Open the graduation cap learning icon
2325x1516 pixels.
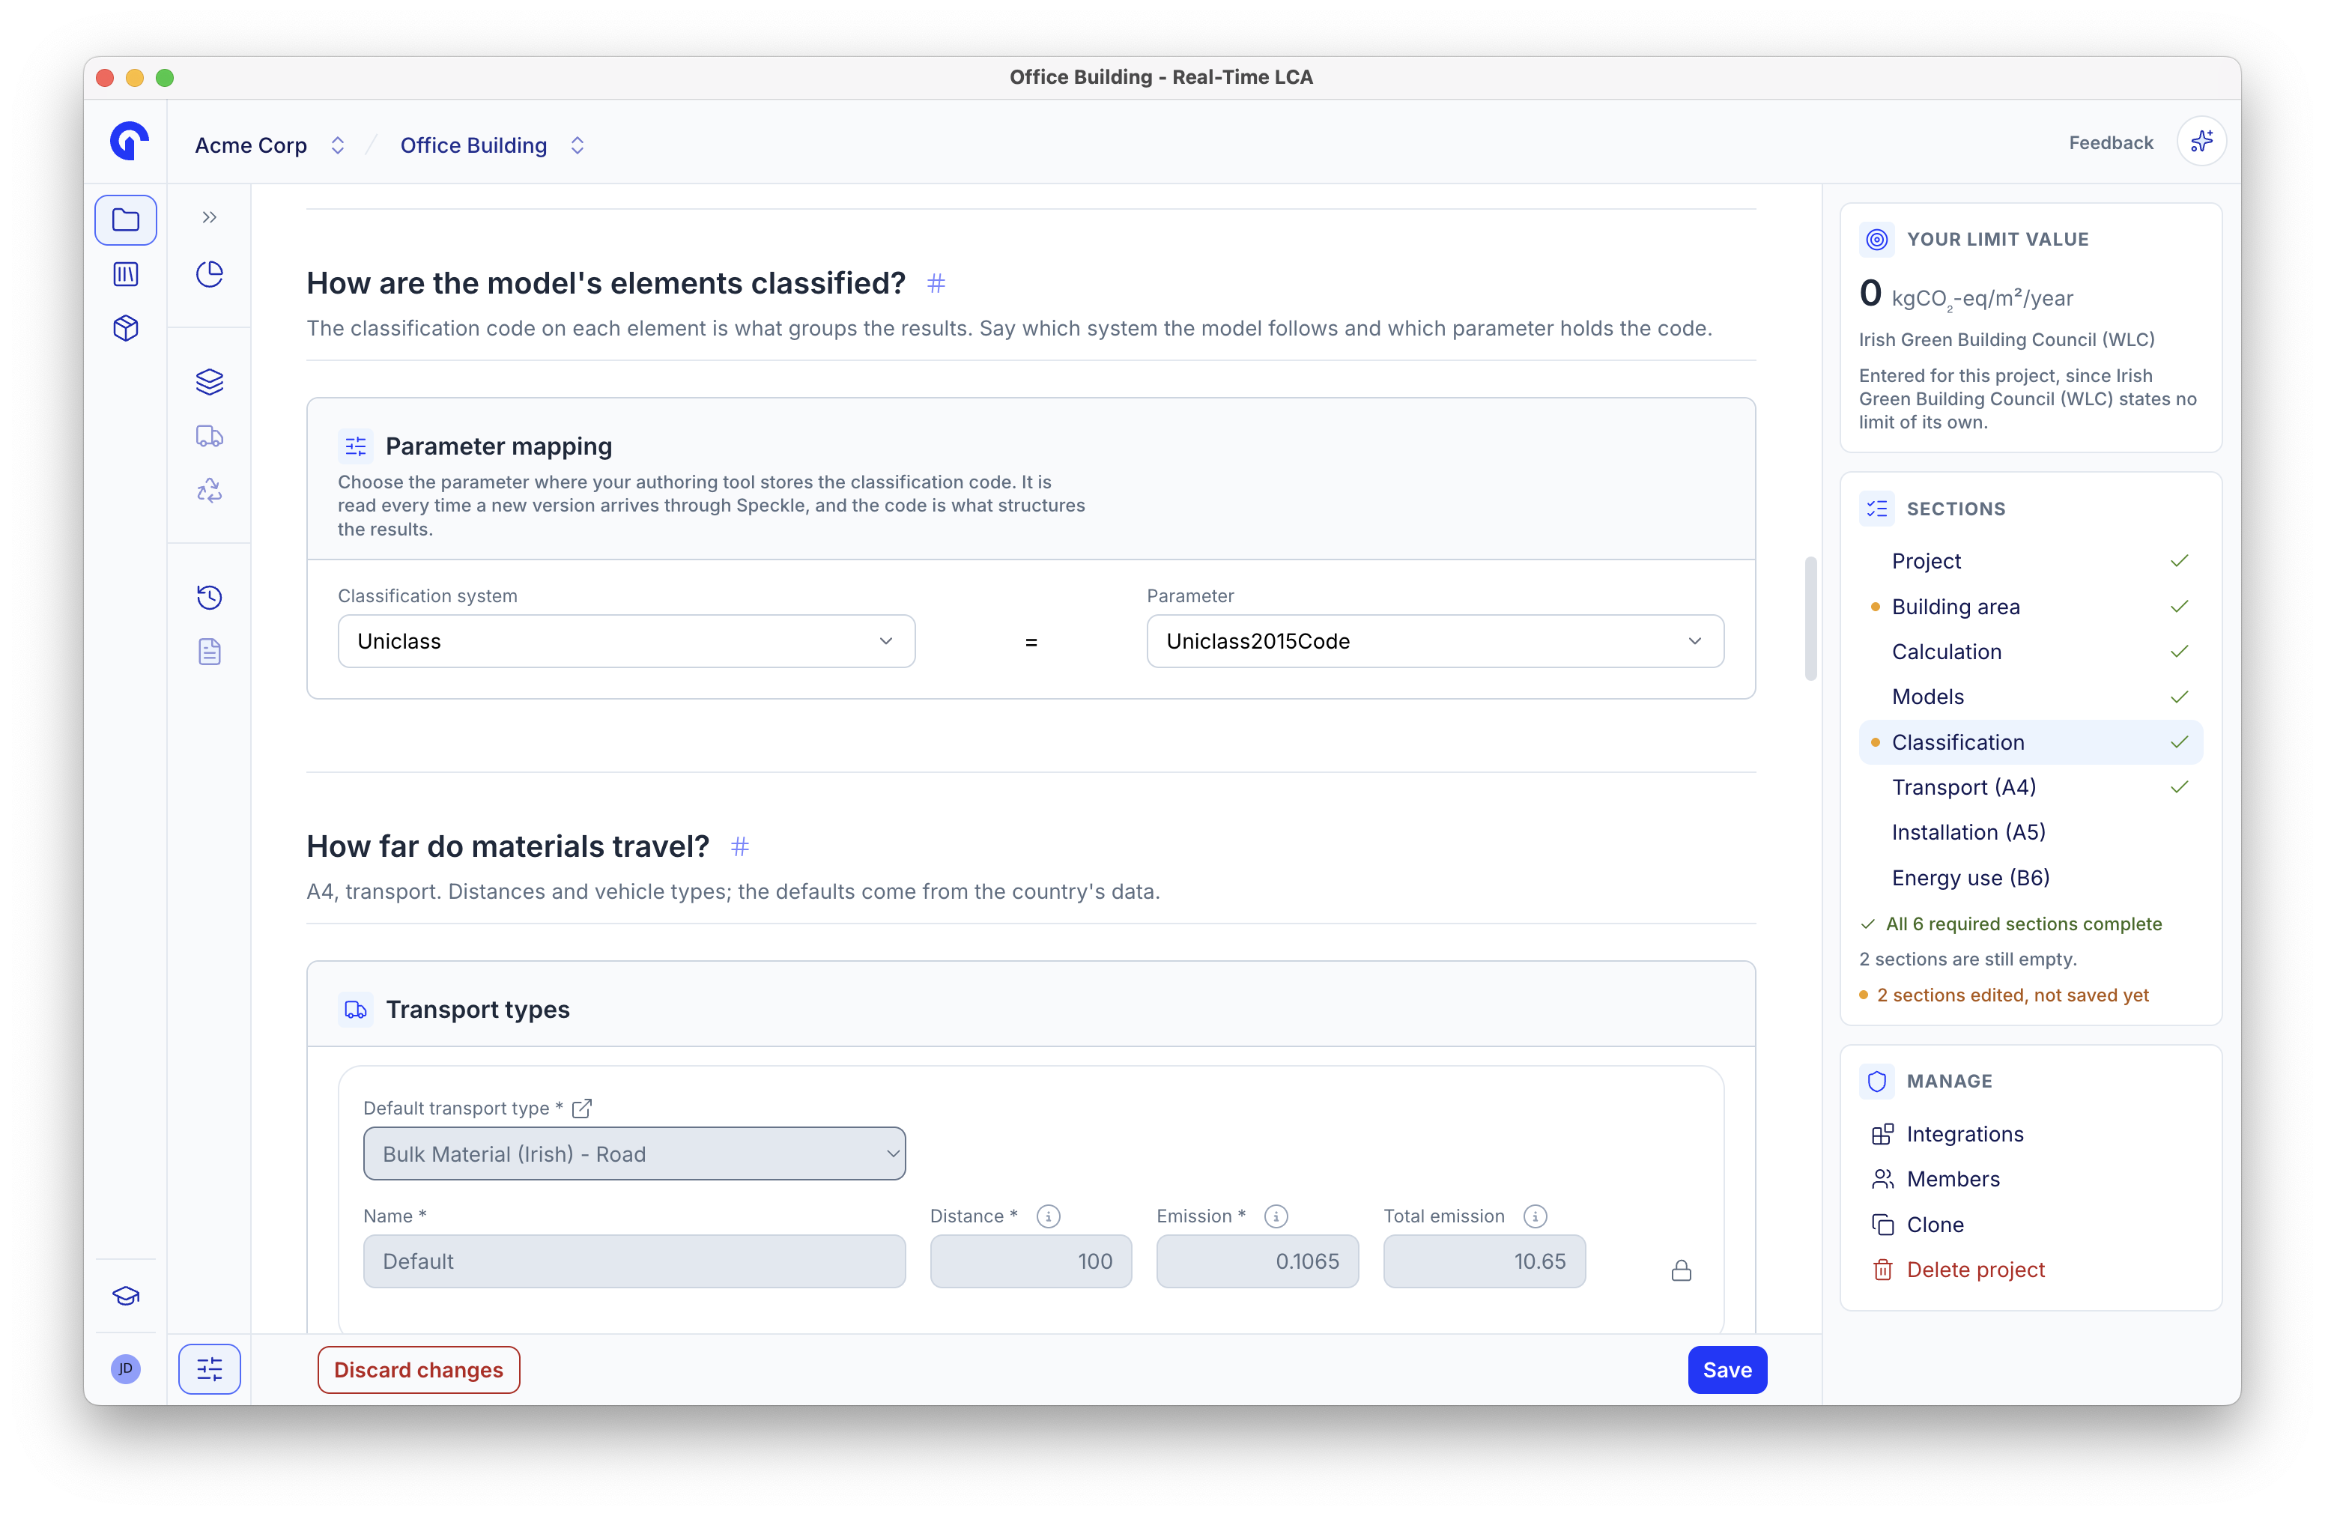coord(125,1295)
